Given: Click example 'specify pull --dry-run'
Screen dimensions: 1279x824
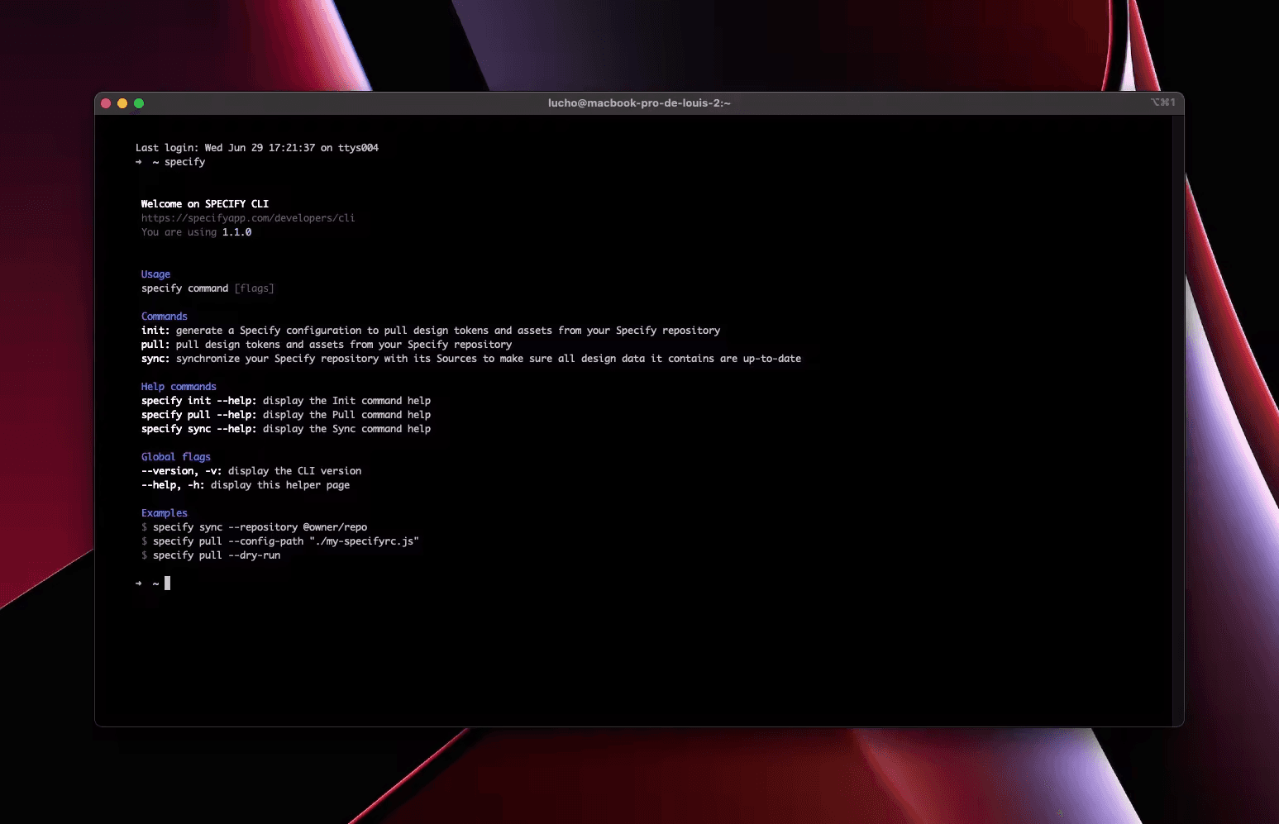Looking at the screenshot, I should pos(217,555).
